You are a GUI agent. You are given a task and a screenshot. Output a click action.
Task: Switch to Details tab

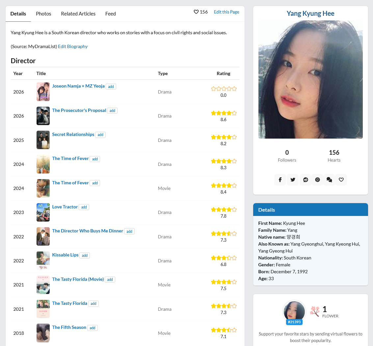[x=18, y=14]
